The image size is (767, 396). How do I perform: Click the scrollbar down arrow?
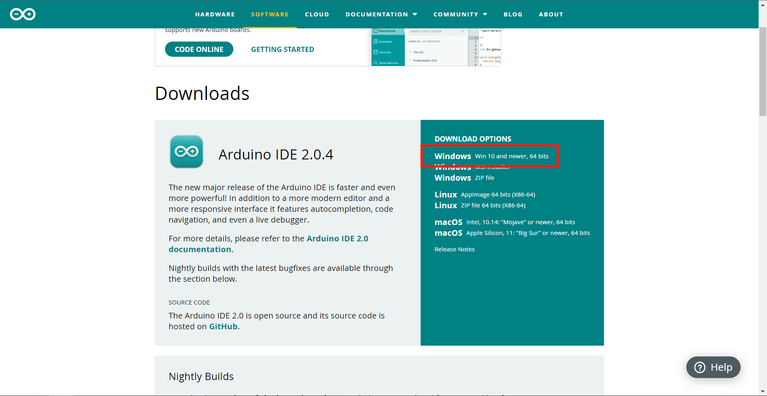coord(762,392)
